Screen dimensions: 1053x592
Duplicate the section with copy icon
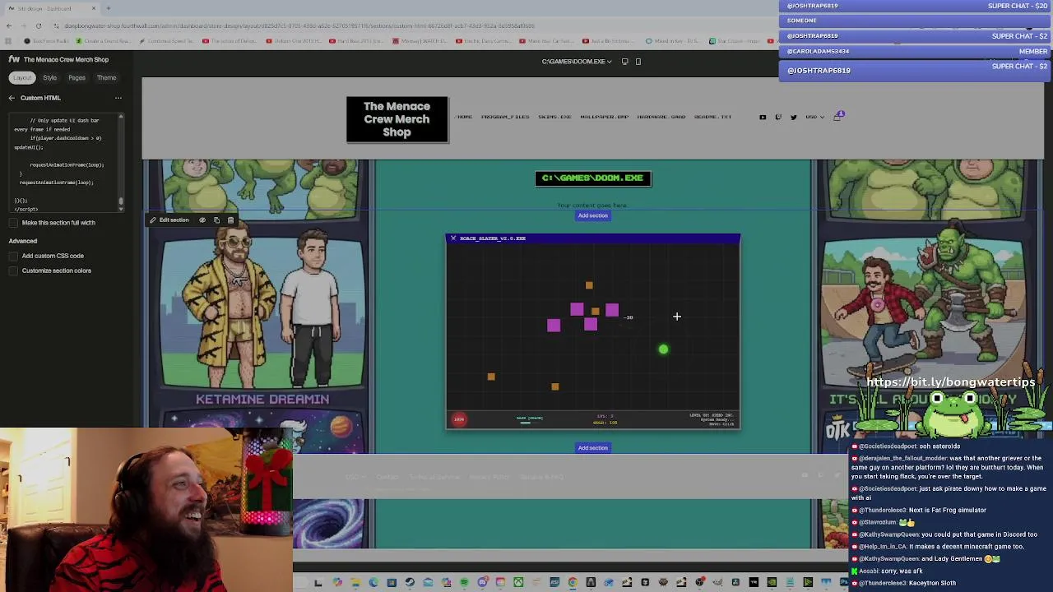216,220
